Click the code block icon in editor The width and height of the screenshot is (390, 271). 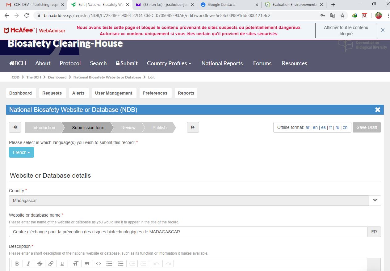98,264
